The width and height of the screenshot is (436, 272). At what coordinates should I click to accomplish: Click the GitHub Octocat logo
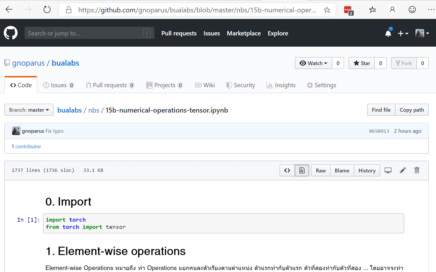coord(11,33)
